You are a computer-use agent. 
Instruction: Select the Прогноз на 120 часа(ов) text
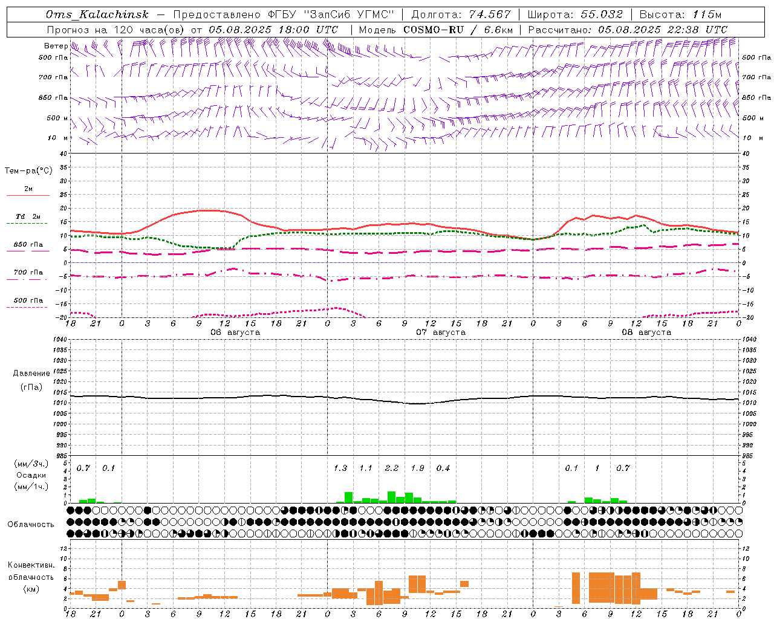[x=116, y=30]
